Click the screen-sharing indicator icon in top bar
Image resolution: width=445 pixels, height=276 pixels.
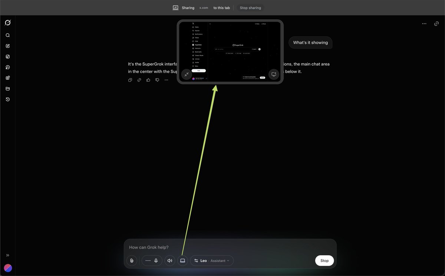point(176,8)
